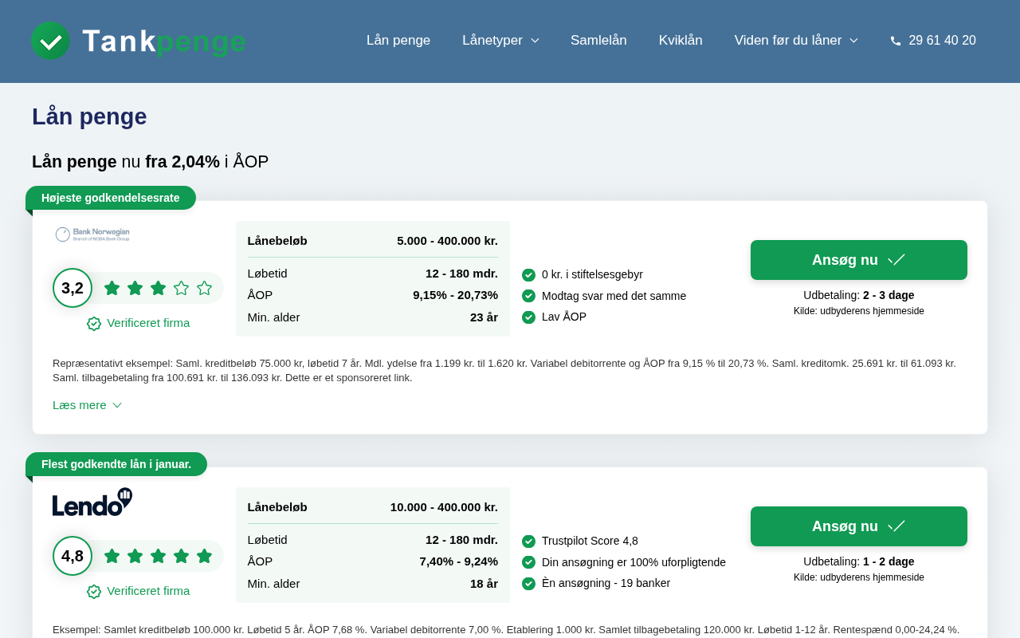Image resolution: width=1020 pixels, height=638 pixels.
Task: Click the check icon beside 'Lav ÅOP'
Action: click(528, 317)
